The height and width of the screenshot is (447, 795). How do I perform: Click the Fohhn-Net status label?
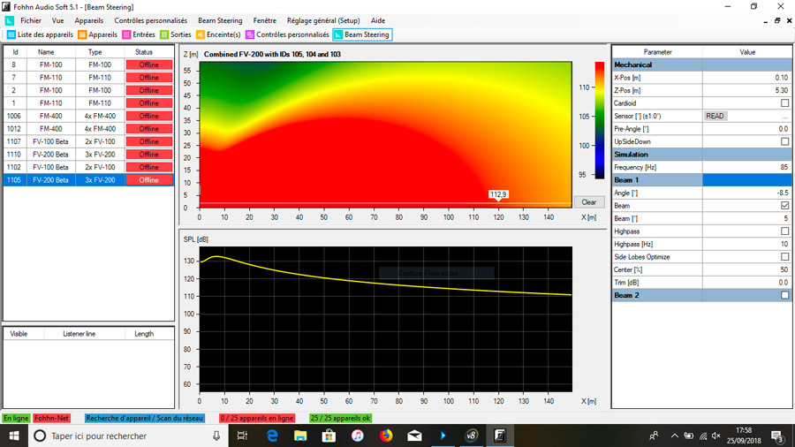point(52,418)
